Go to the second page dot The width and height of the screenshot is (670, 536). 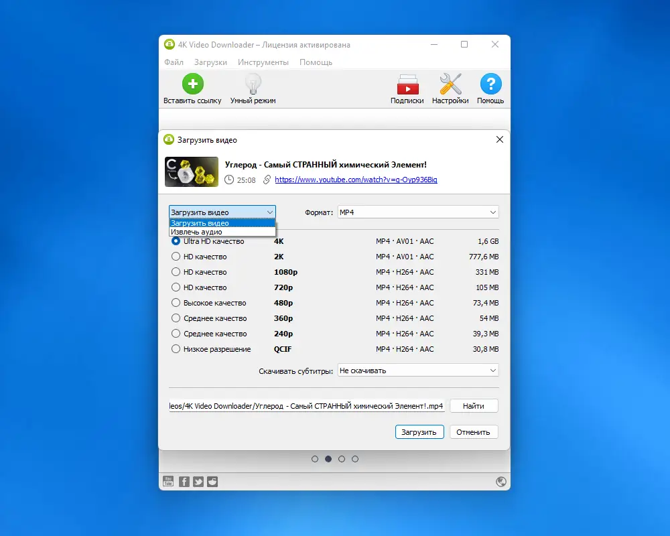pyautogui.click(x=328, y=459)
